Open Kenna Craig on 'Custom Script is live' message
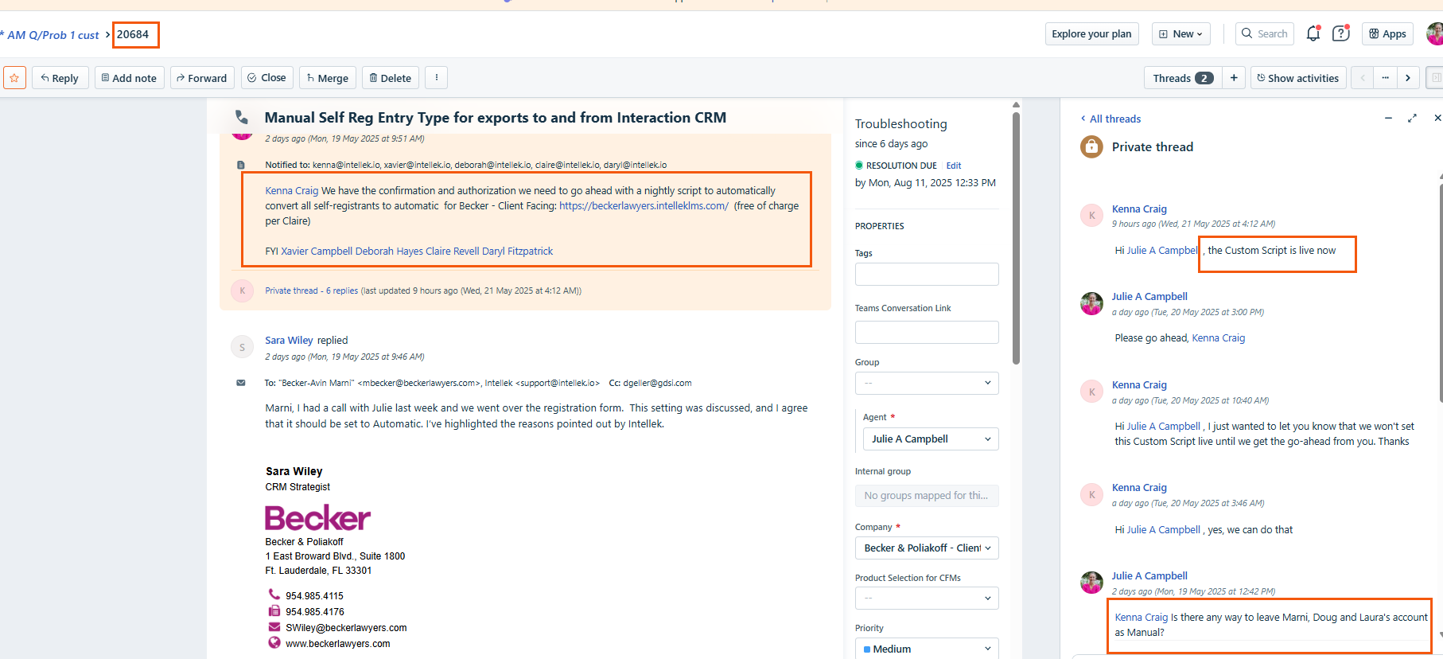 pos(1139,209)
